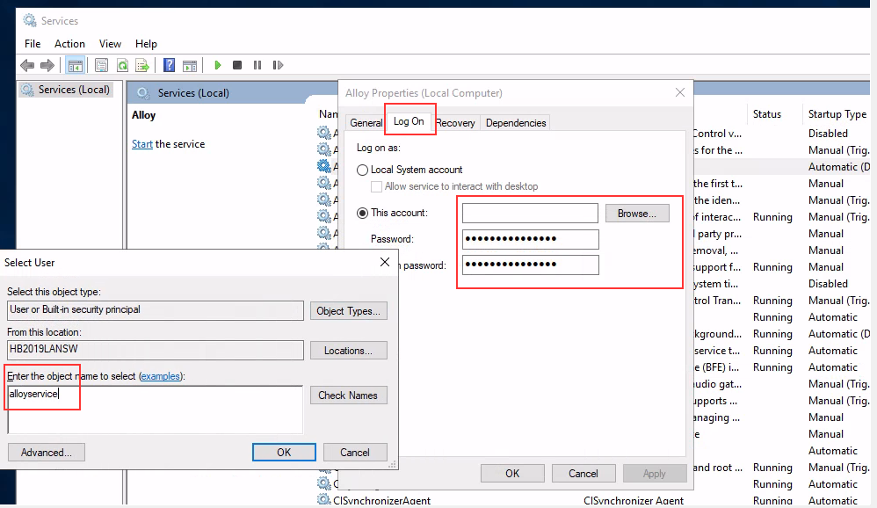This screenshot has height=508, width=877.
Task: Confirm with OK in the Select User dialog
Action: pos(284,452)
